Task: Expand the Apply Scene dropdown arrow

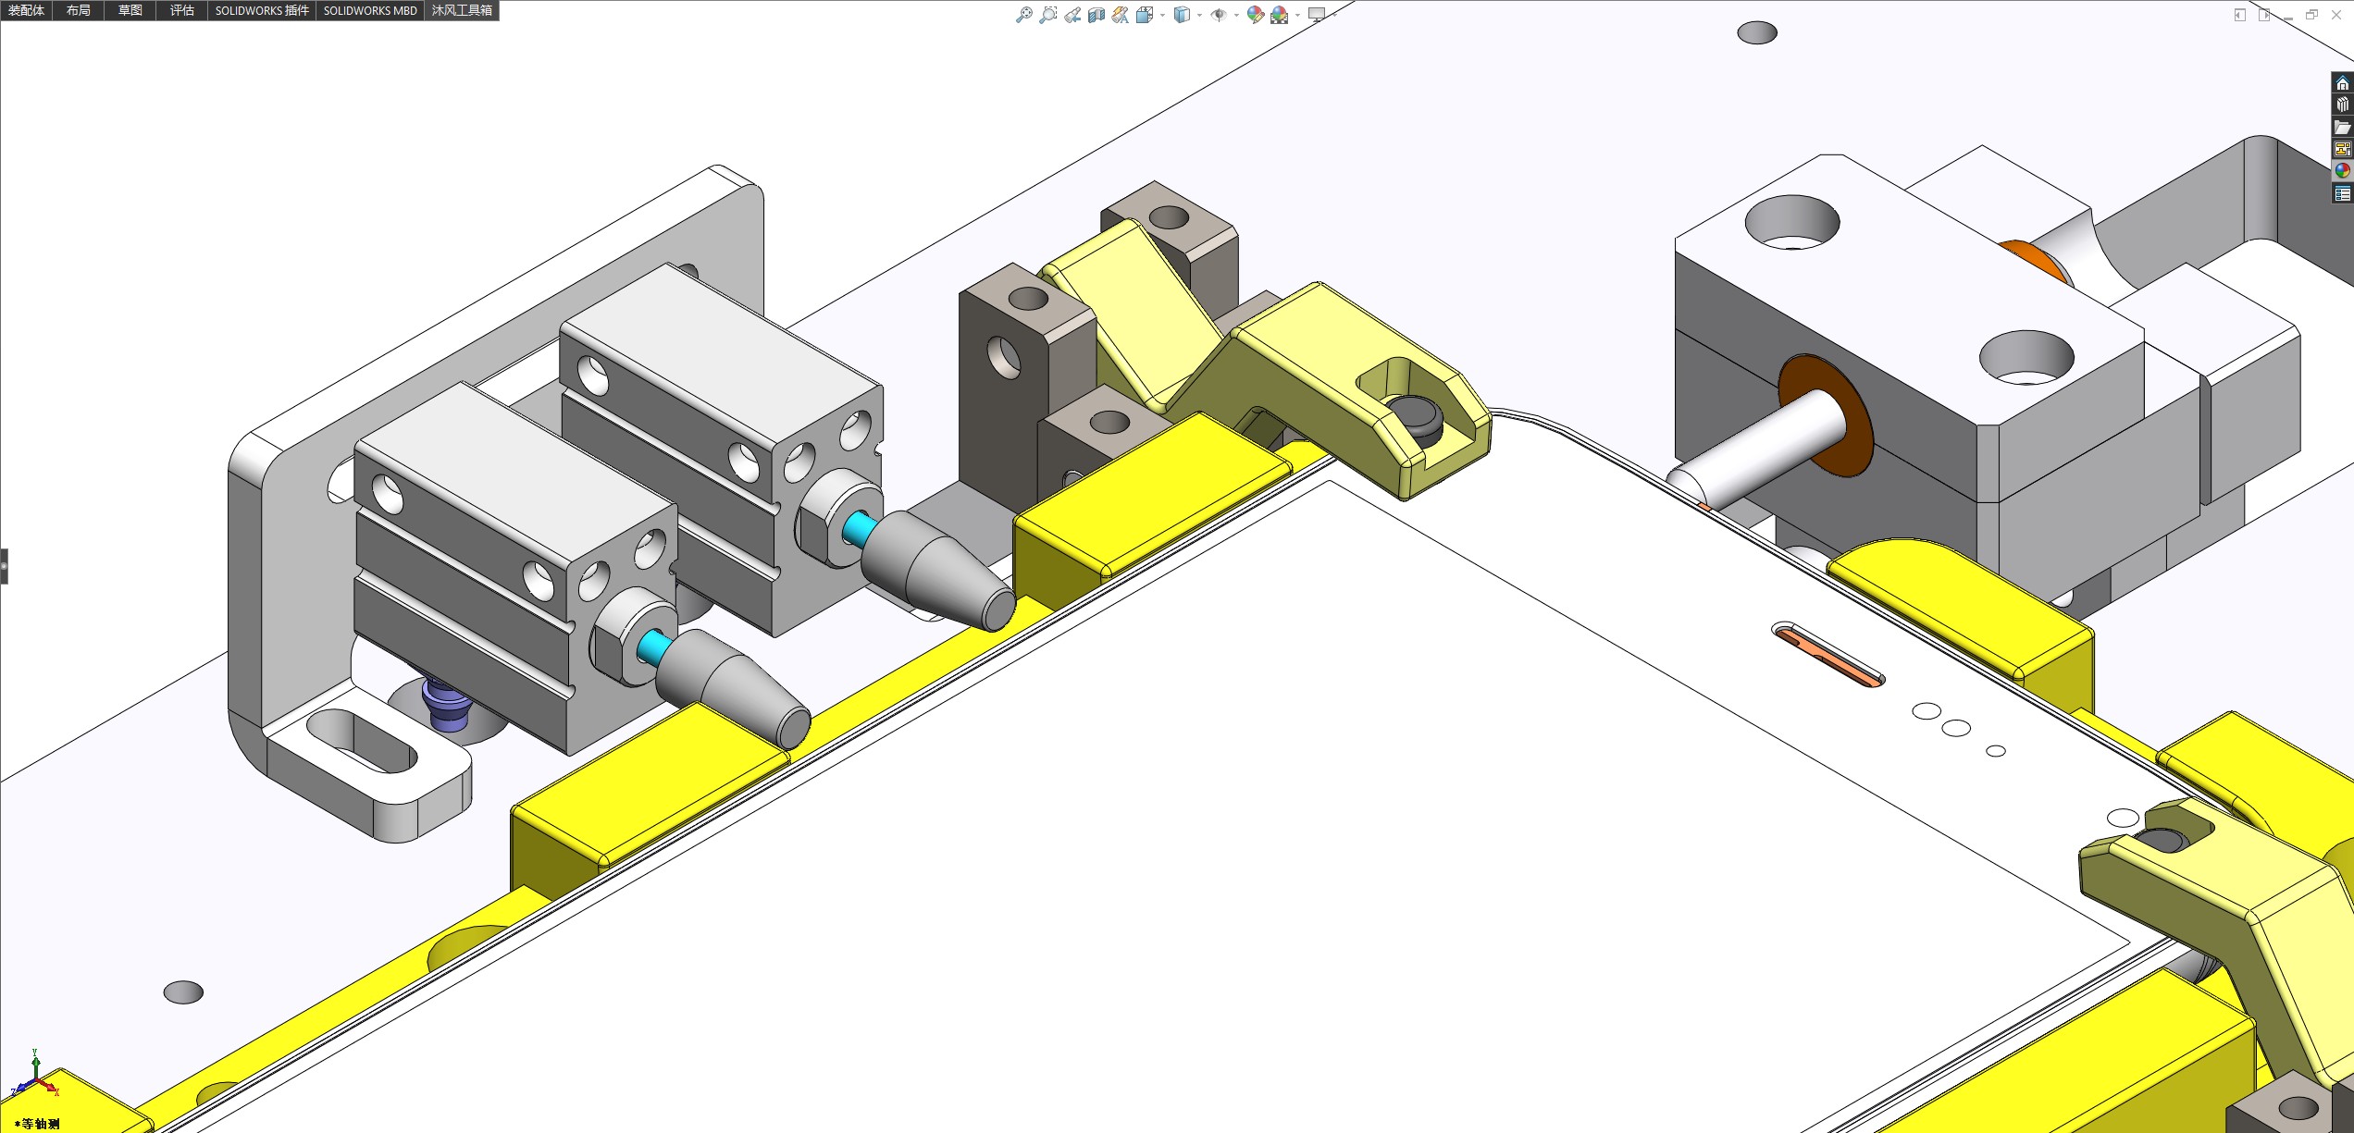Action: tap(1297, 15)
